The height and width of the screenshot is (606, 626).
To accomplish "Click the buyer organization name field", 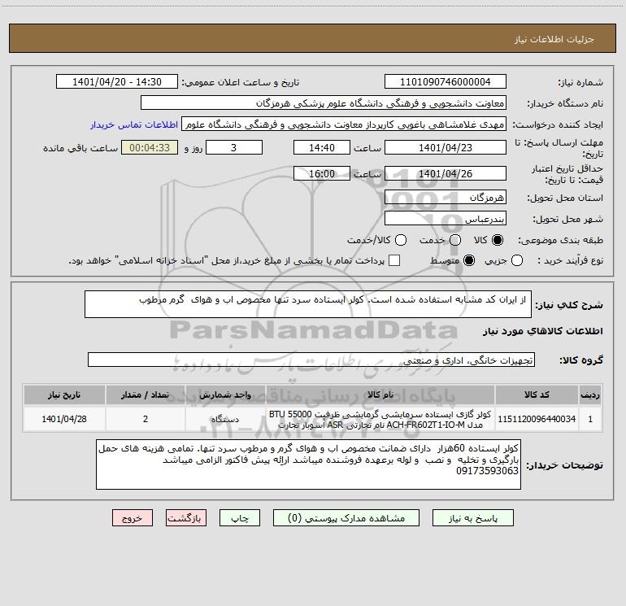I will pos(324,103).
